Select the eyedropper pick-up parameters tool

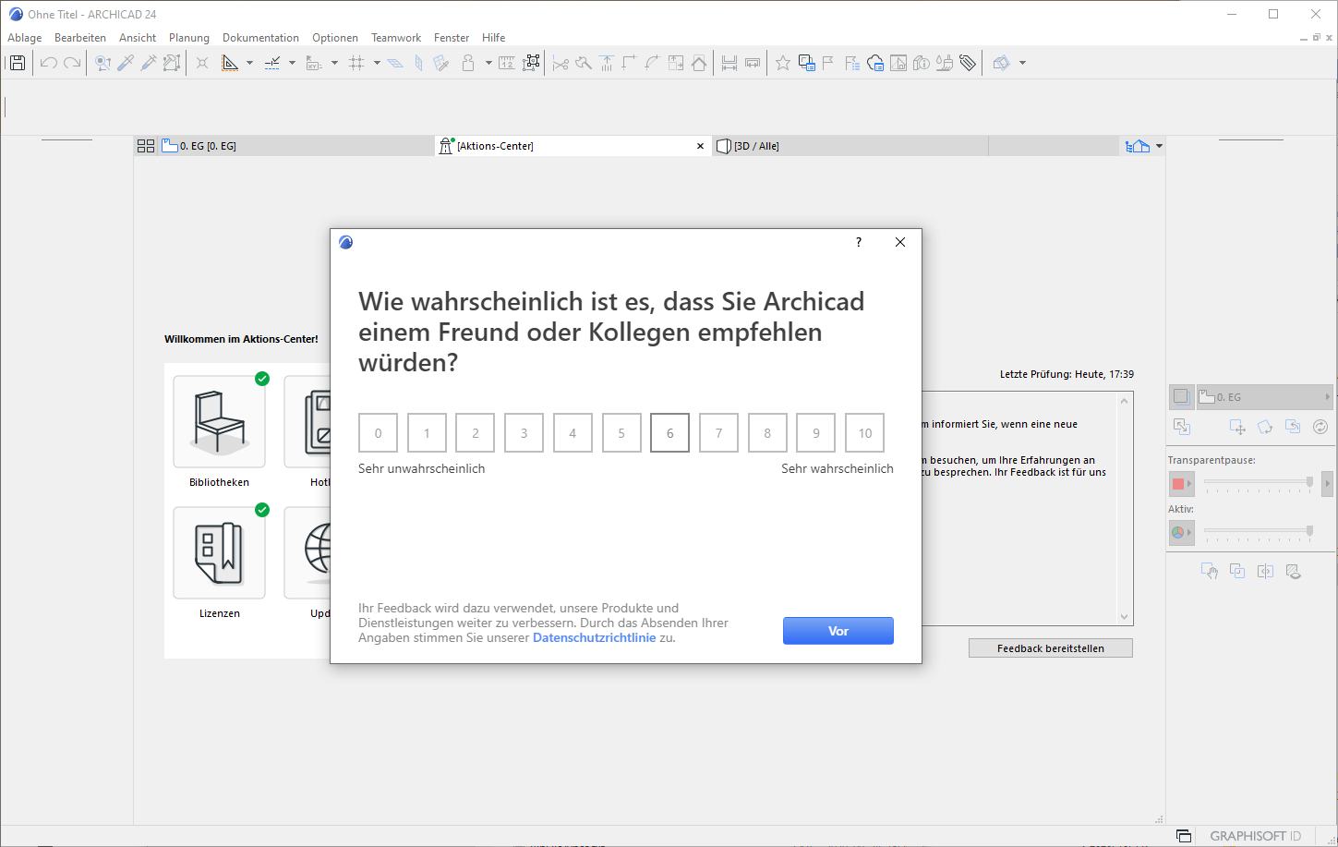click(x=126, y=63)
